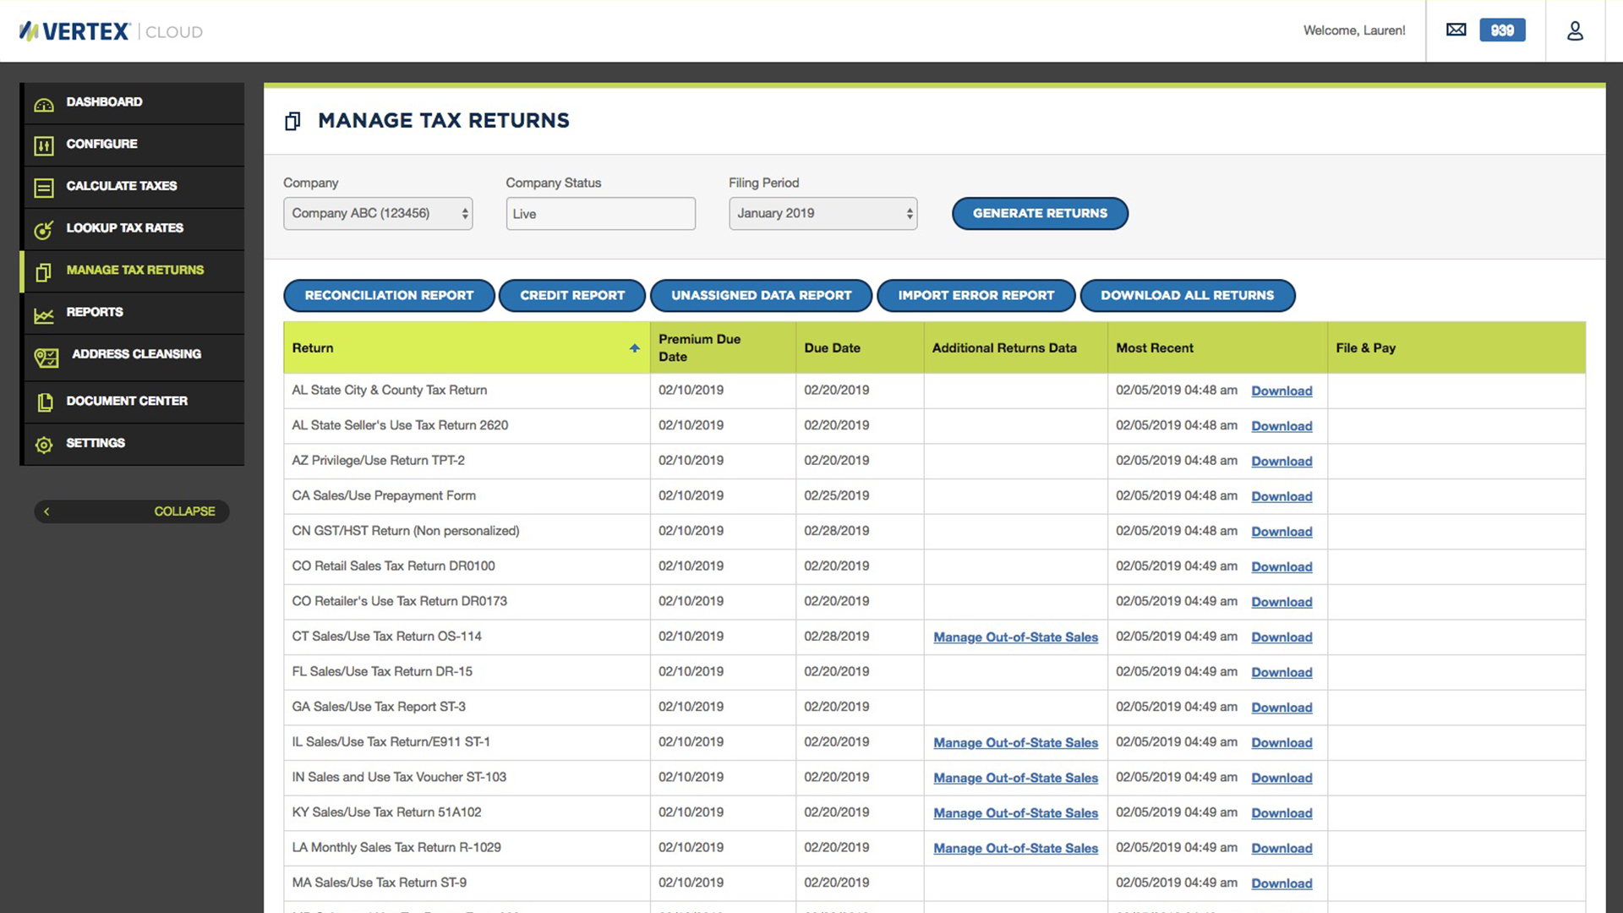
Task: Download the AL State City & County Tax Return
Action: pyautogui.click(x=1281, y=391)
